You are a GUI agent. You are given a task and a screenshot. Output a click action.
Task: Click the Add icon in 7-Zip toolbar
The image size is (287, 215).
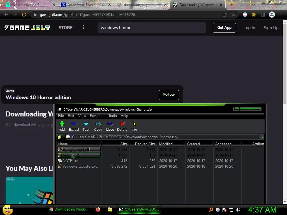tap(62, 126)
